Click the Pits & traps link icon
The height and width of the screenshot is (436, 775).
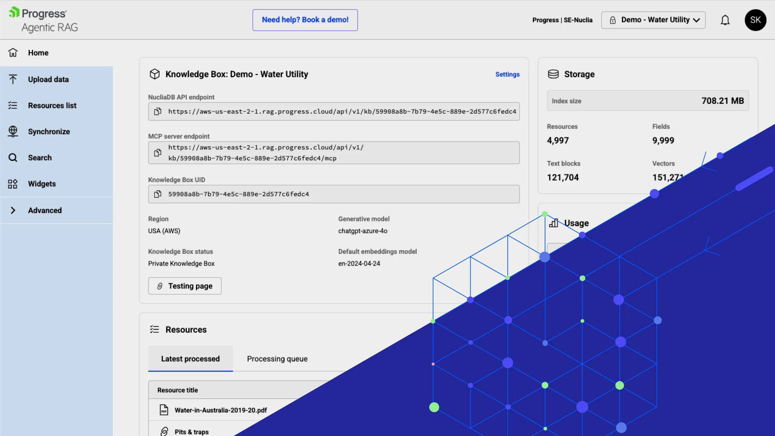(164, 431)
